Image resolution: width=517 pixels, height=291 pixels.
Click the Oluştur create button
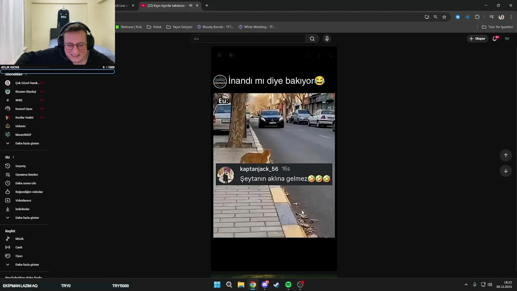(477, 39)
